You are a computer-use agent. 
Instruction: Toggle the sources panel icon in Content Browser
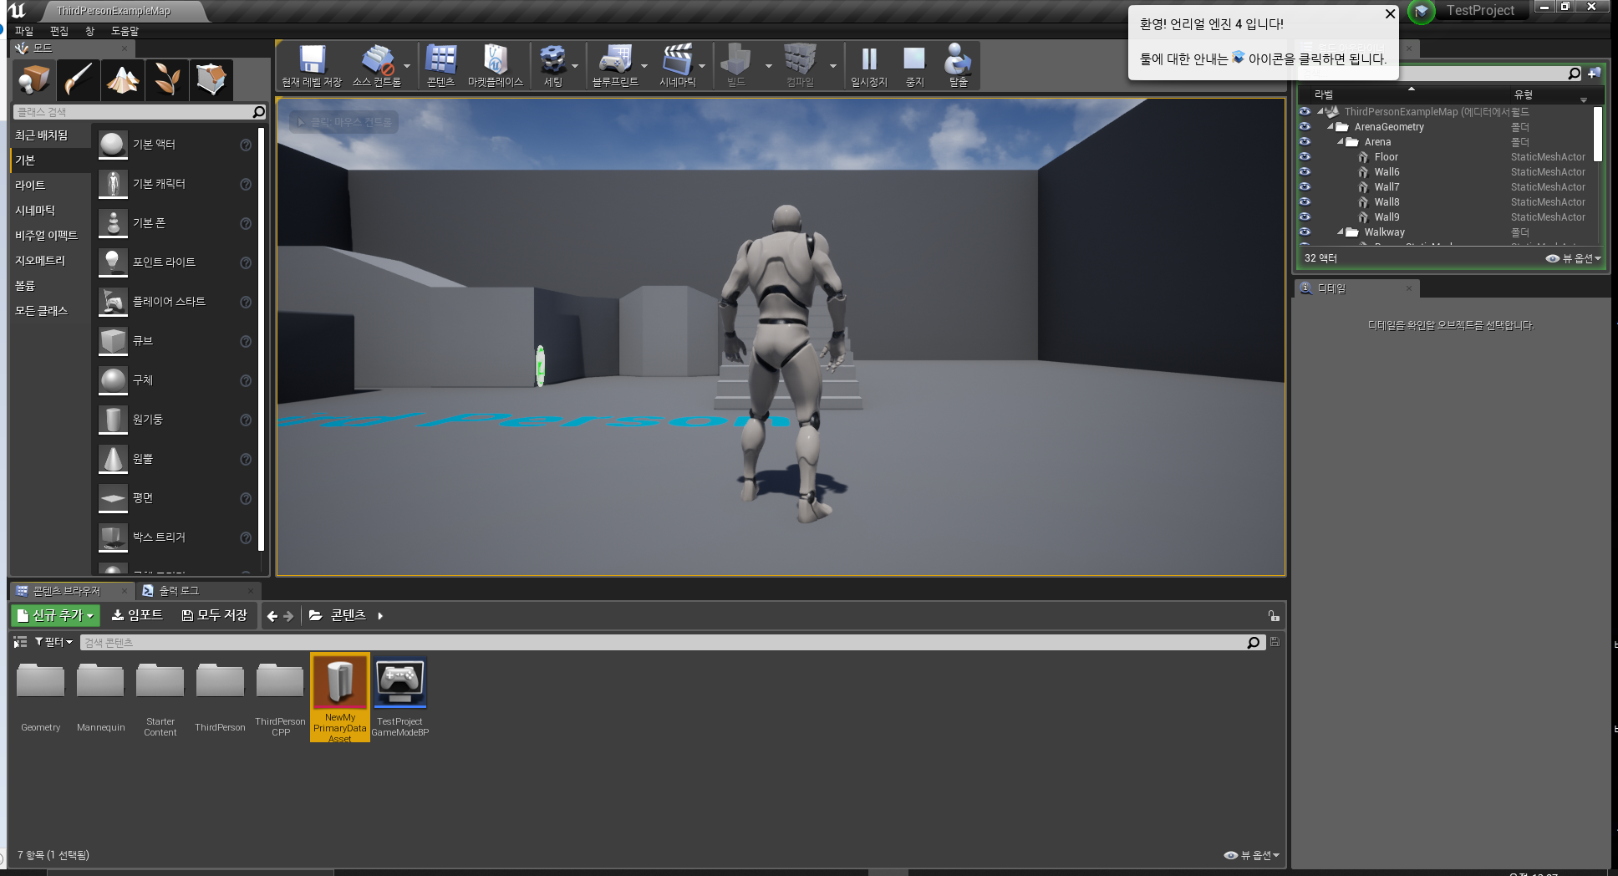click(x=20, y=642)
